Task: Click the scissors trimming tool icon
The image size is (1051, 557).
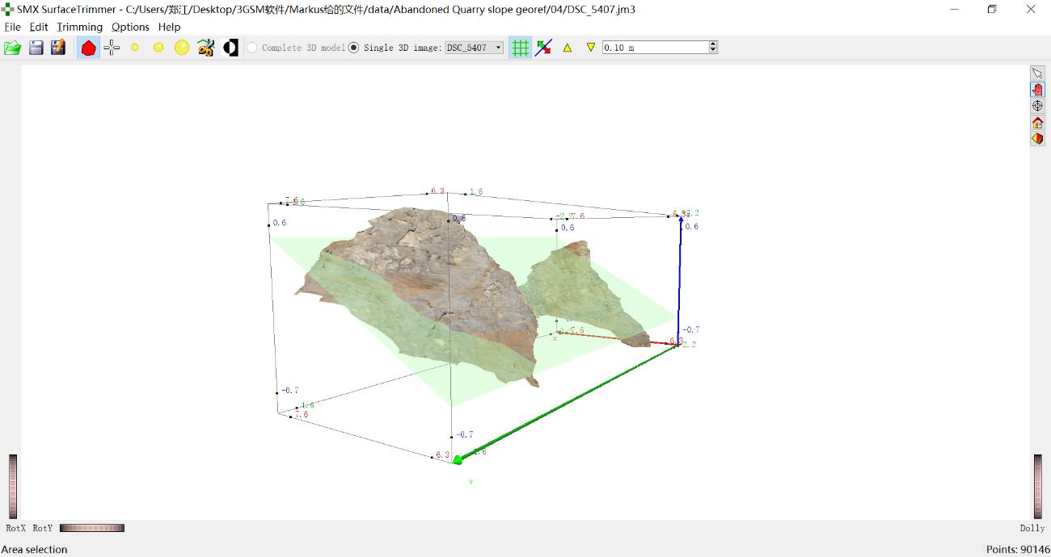Action: coord(205,48)
